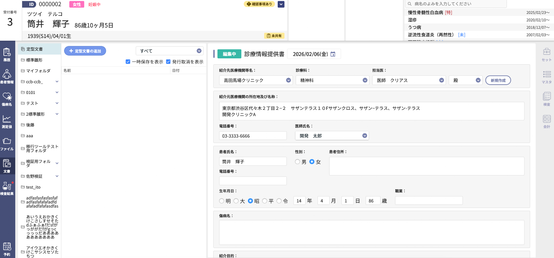This screenshot has width=554, height=258.
Task: Open 開発 太郎 physician name dropdown
Action: pos(332,136)
